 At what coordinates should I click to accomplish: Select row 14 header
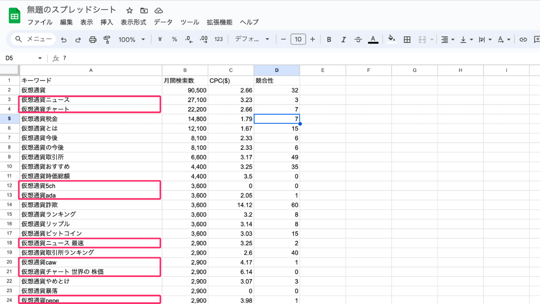tap(9, 205)
